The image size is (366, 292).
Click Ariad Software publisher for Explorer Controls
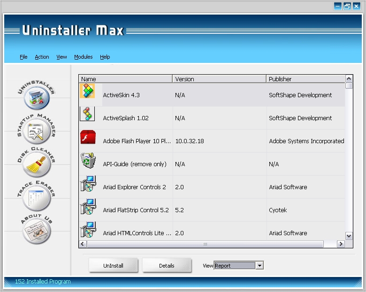[x=288, y=187]
